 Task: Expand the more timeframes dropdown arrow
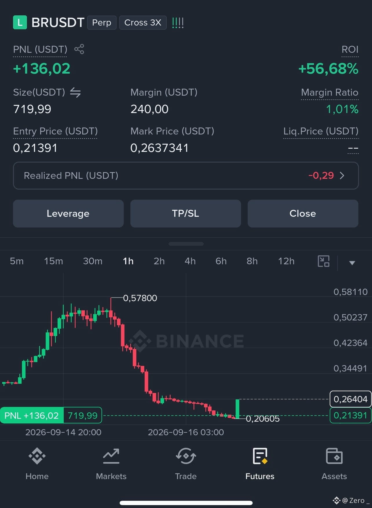(352, 263)
